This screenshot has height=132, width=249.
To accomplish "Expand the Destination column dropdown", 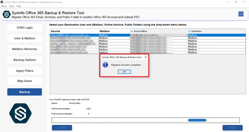I will pyautogui.click(x=189, y=31).
